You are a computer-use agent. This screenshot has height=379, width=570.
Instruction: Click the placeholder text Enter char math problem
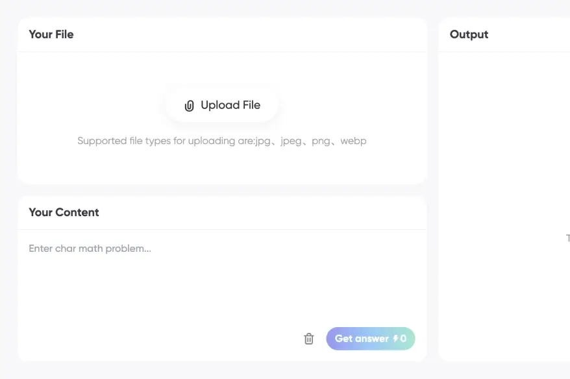point(90,249)
